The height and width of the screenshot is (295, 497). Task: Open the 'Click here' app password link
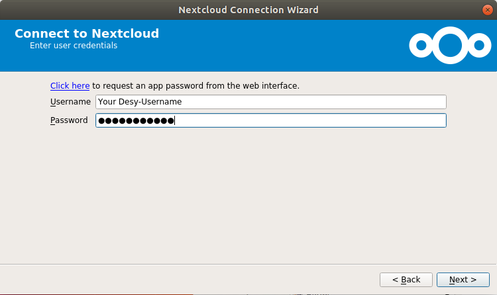point(70,86)
